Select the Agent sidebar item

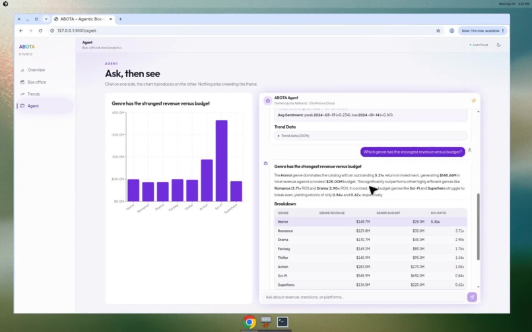pyautogui.click(x=44, y=105)
